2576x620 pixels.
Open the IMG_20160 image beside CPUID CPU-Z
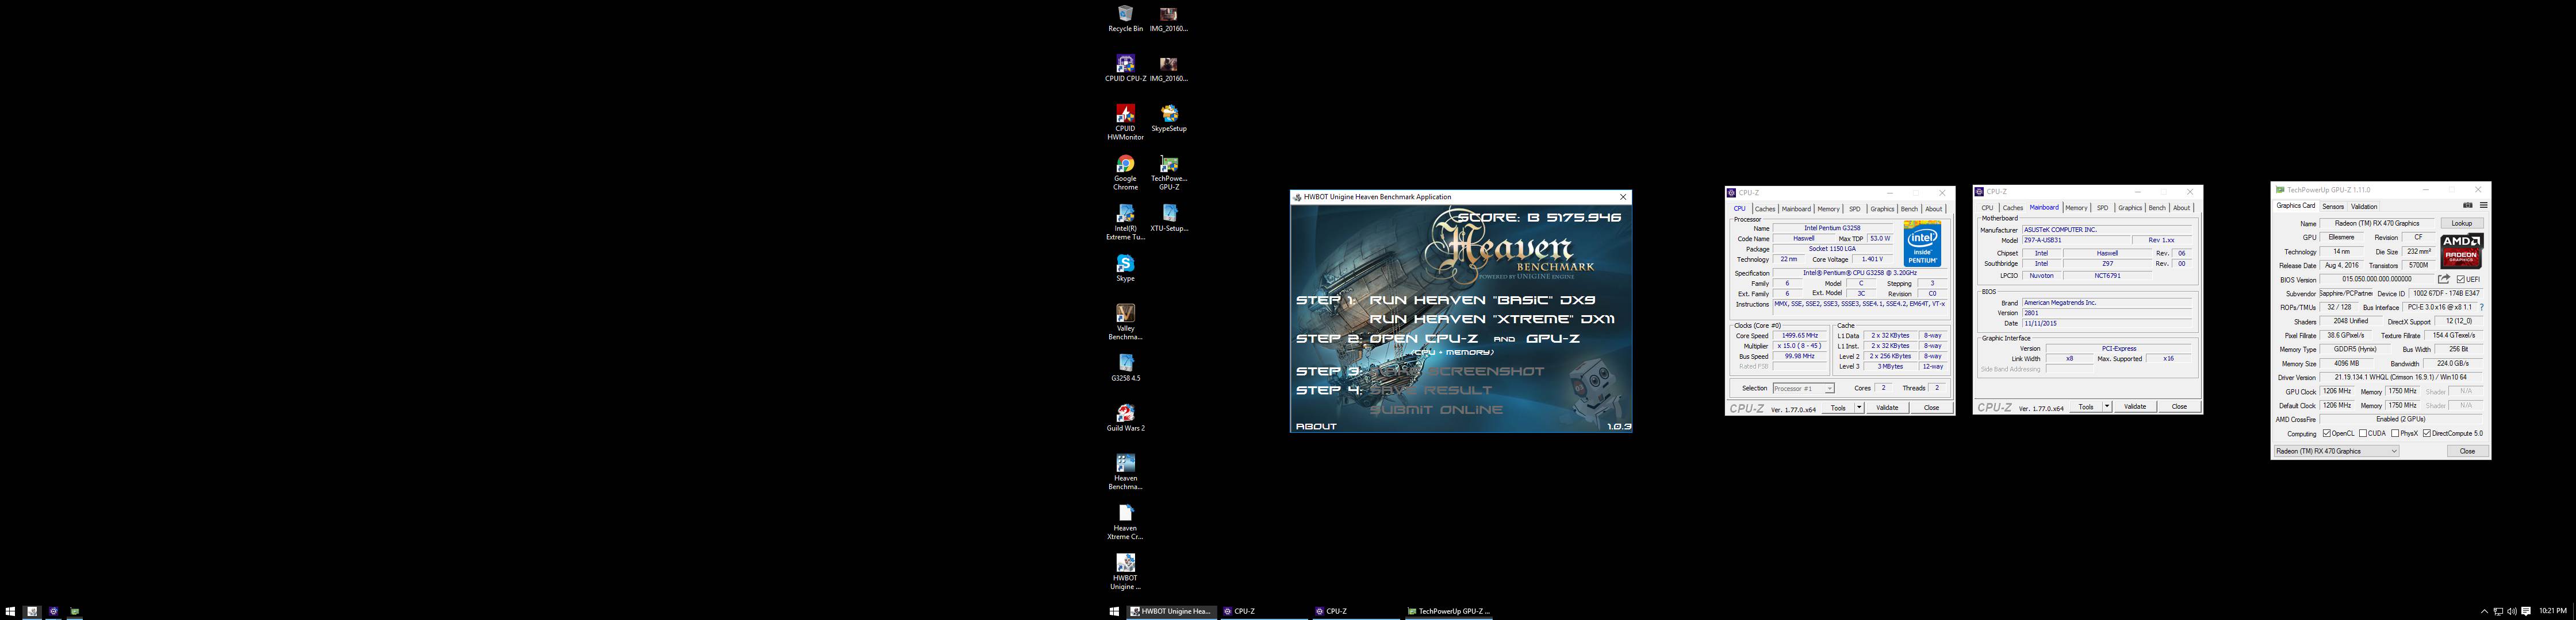click(x=1169, y=68)
